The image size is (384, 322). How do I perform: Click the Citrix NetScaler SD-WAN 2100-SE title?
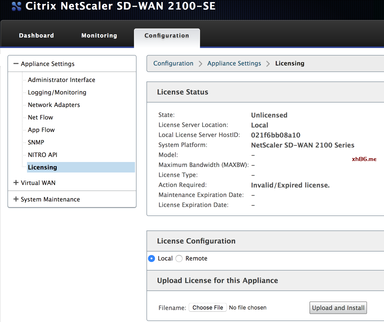point(120,6)
